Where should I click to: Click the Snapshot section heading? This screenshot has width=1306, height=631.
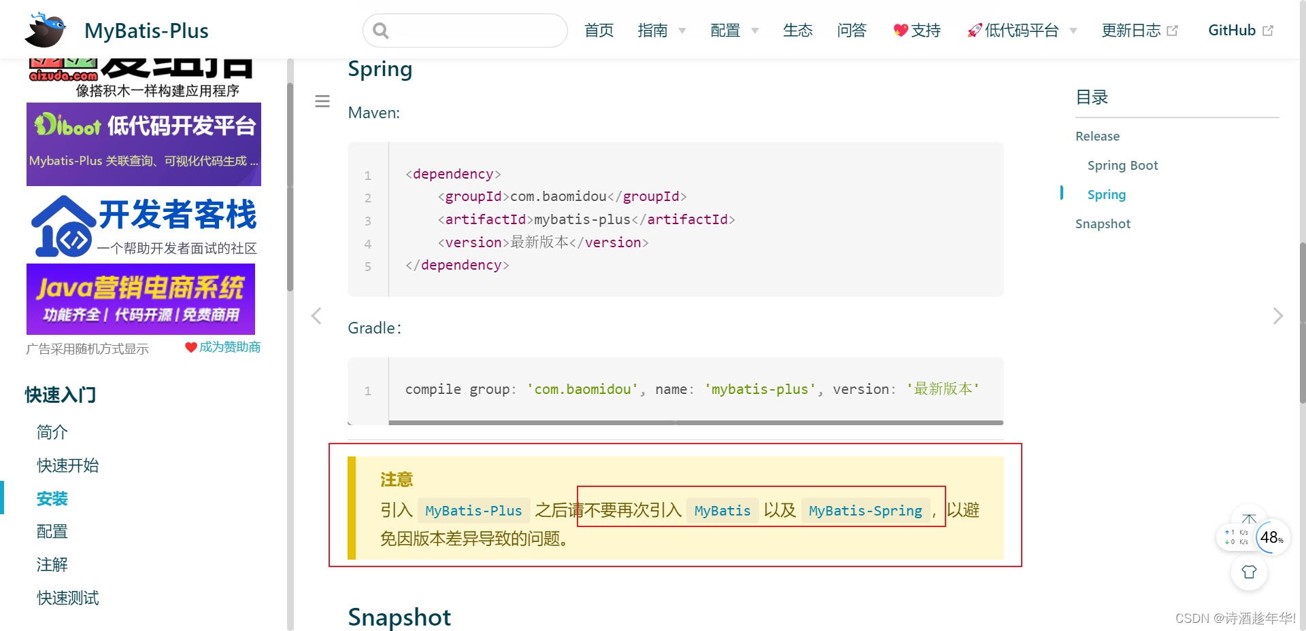pos(399,617)
